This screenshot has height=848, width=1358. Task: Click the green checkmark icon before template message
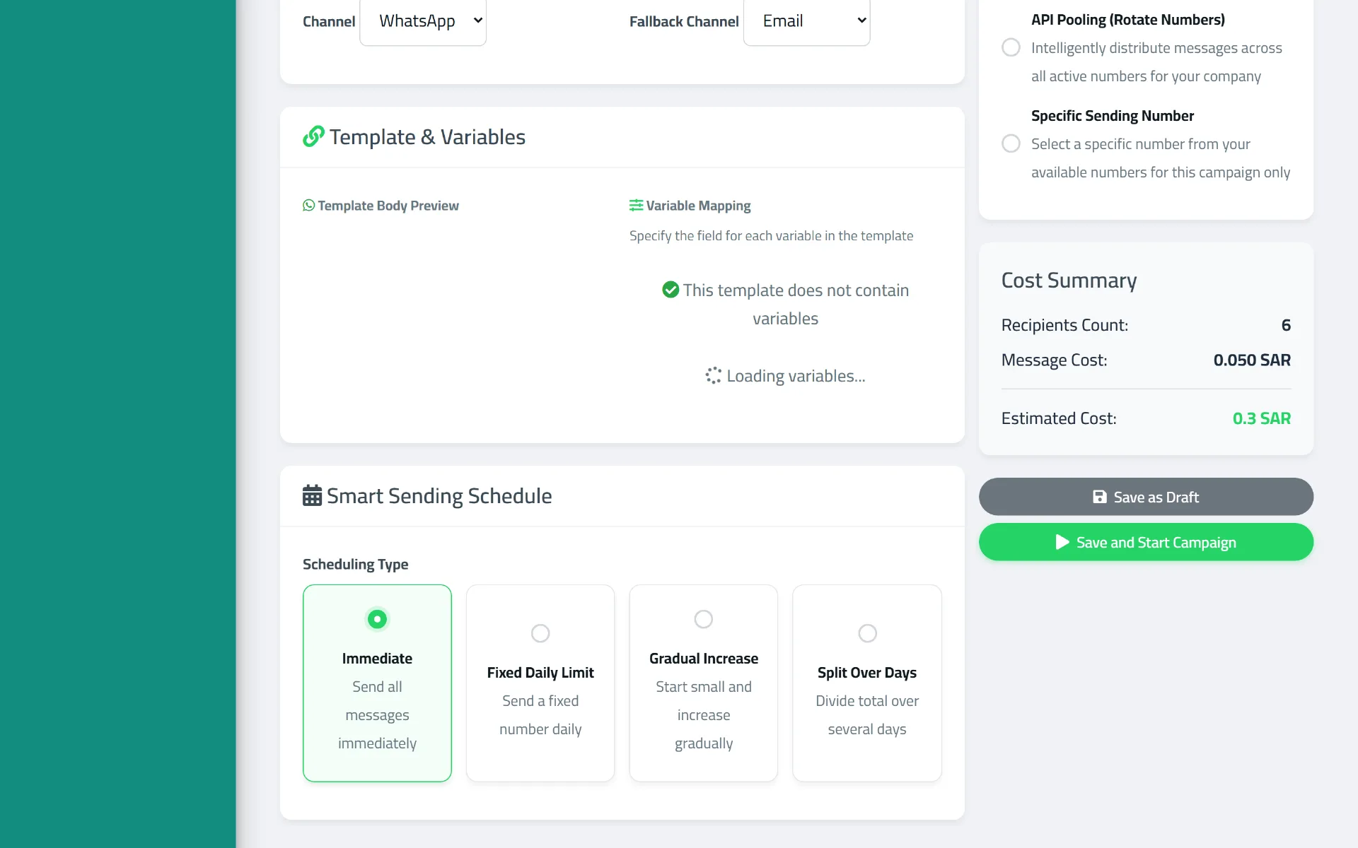[x=671, y=290]
